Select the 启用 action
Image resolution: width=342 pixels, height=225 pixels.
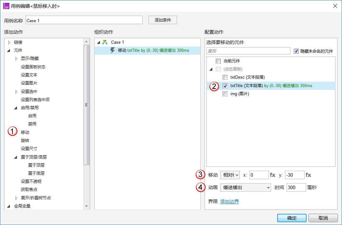pyautogui.click(x=32, y=116)
